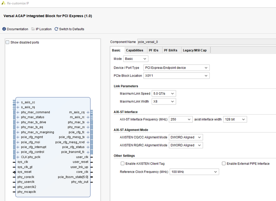
Task: Click the Component Name input field
Action: (206, 42)
